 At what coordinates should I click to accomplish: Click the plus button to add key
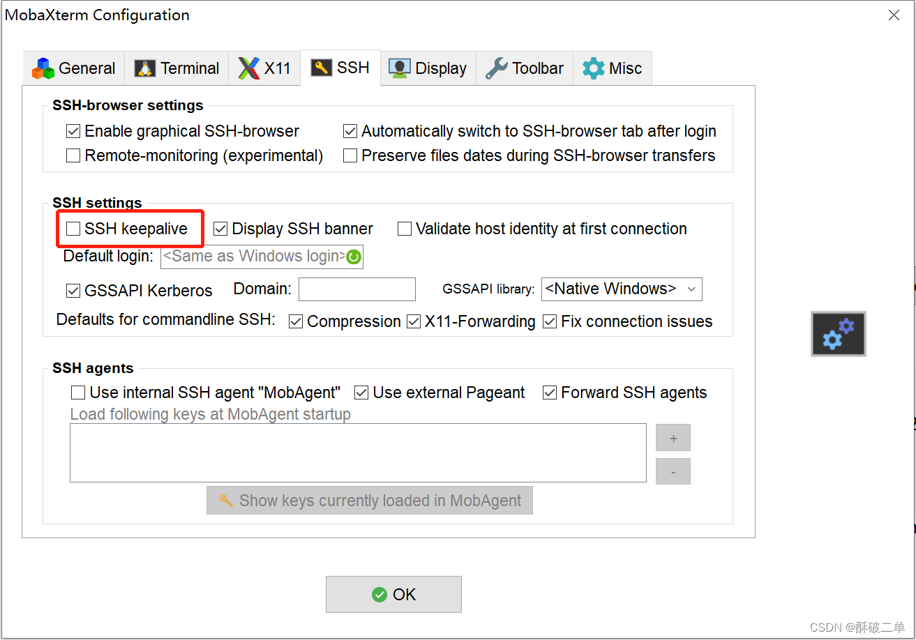tap(673, 438)
